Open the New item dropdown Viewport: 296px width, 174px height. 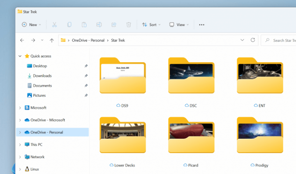pyautogui.click(x=31, y=25)
